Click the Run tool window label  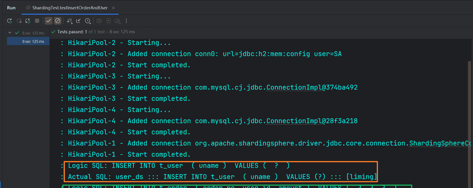click(11, 8)
